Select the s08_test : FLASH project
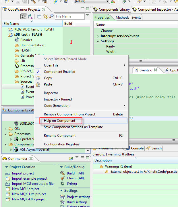The image size is (178, 207). point(28,35)
